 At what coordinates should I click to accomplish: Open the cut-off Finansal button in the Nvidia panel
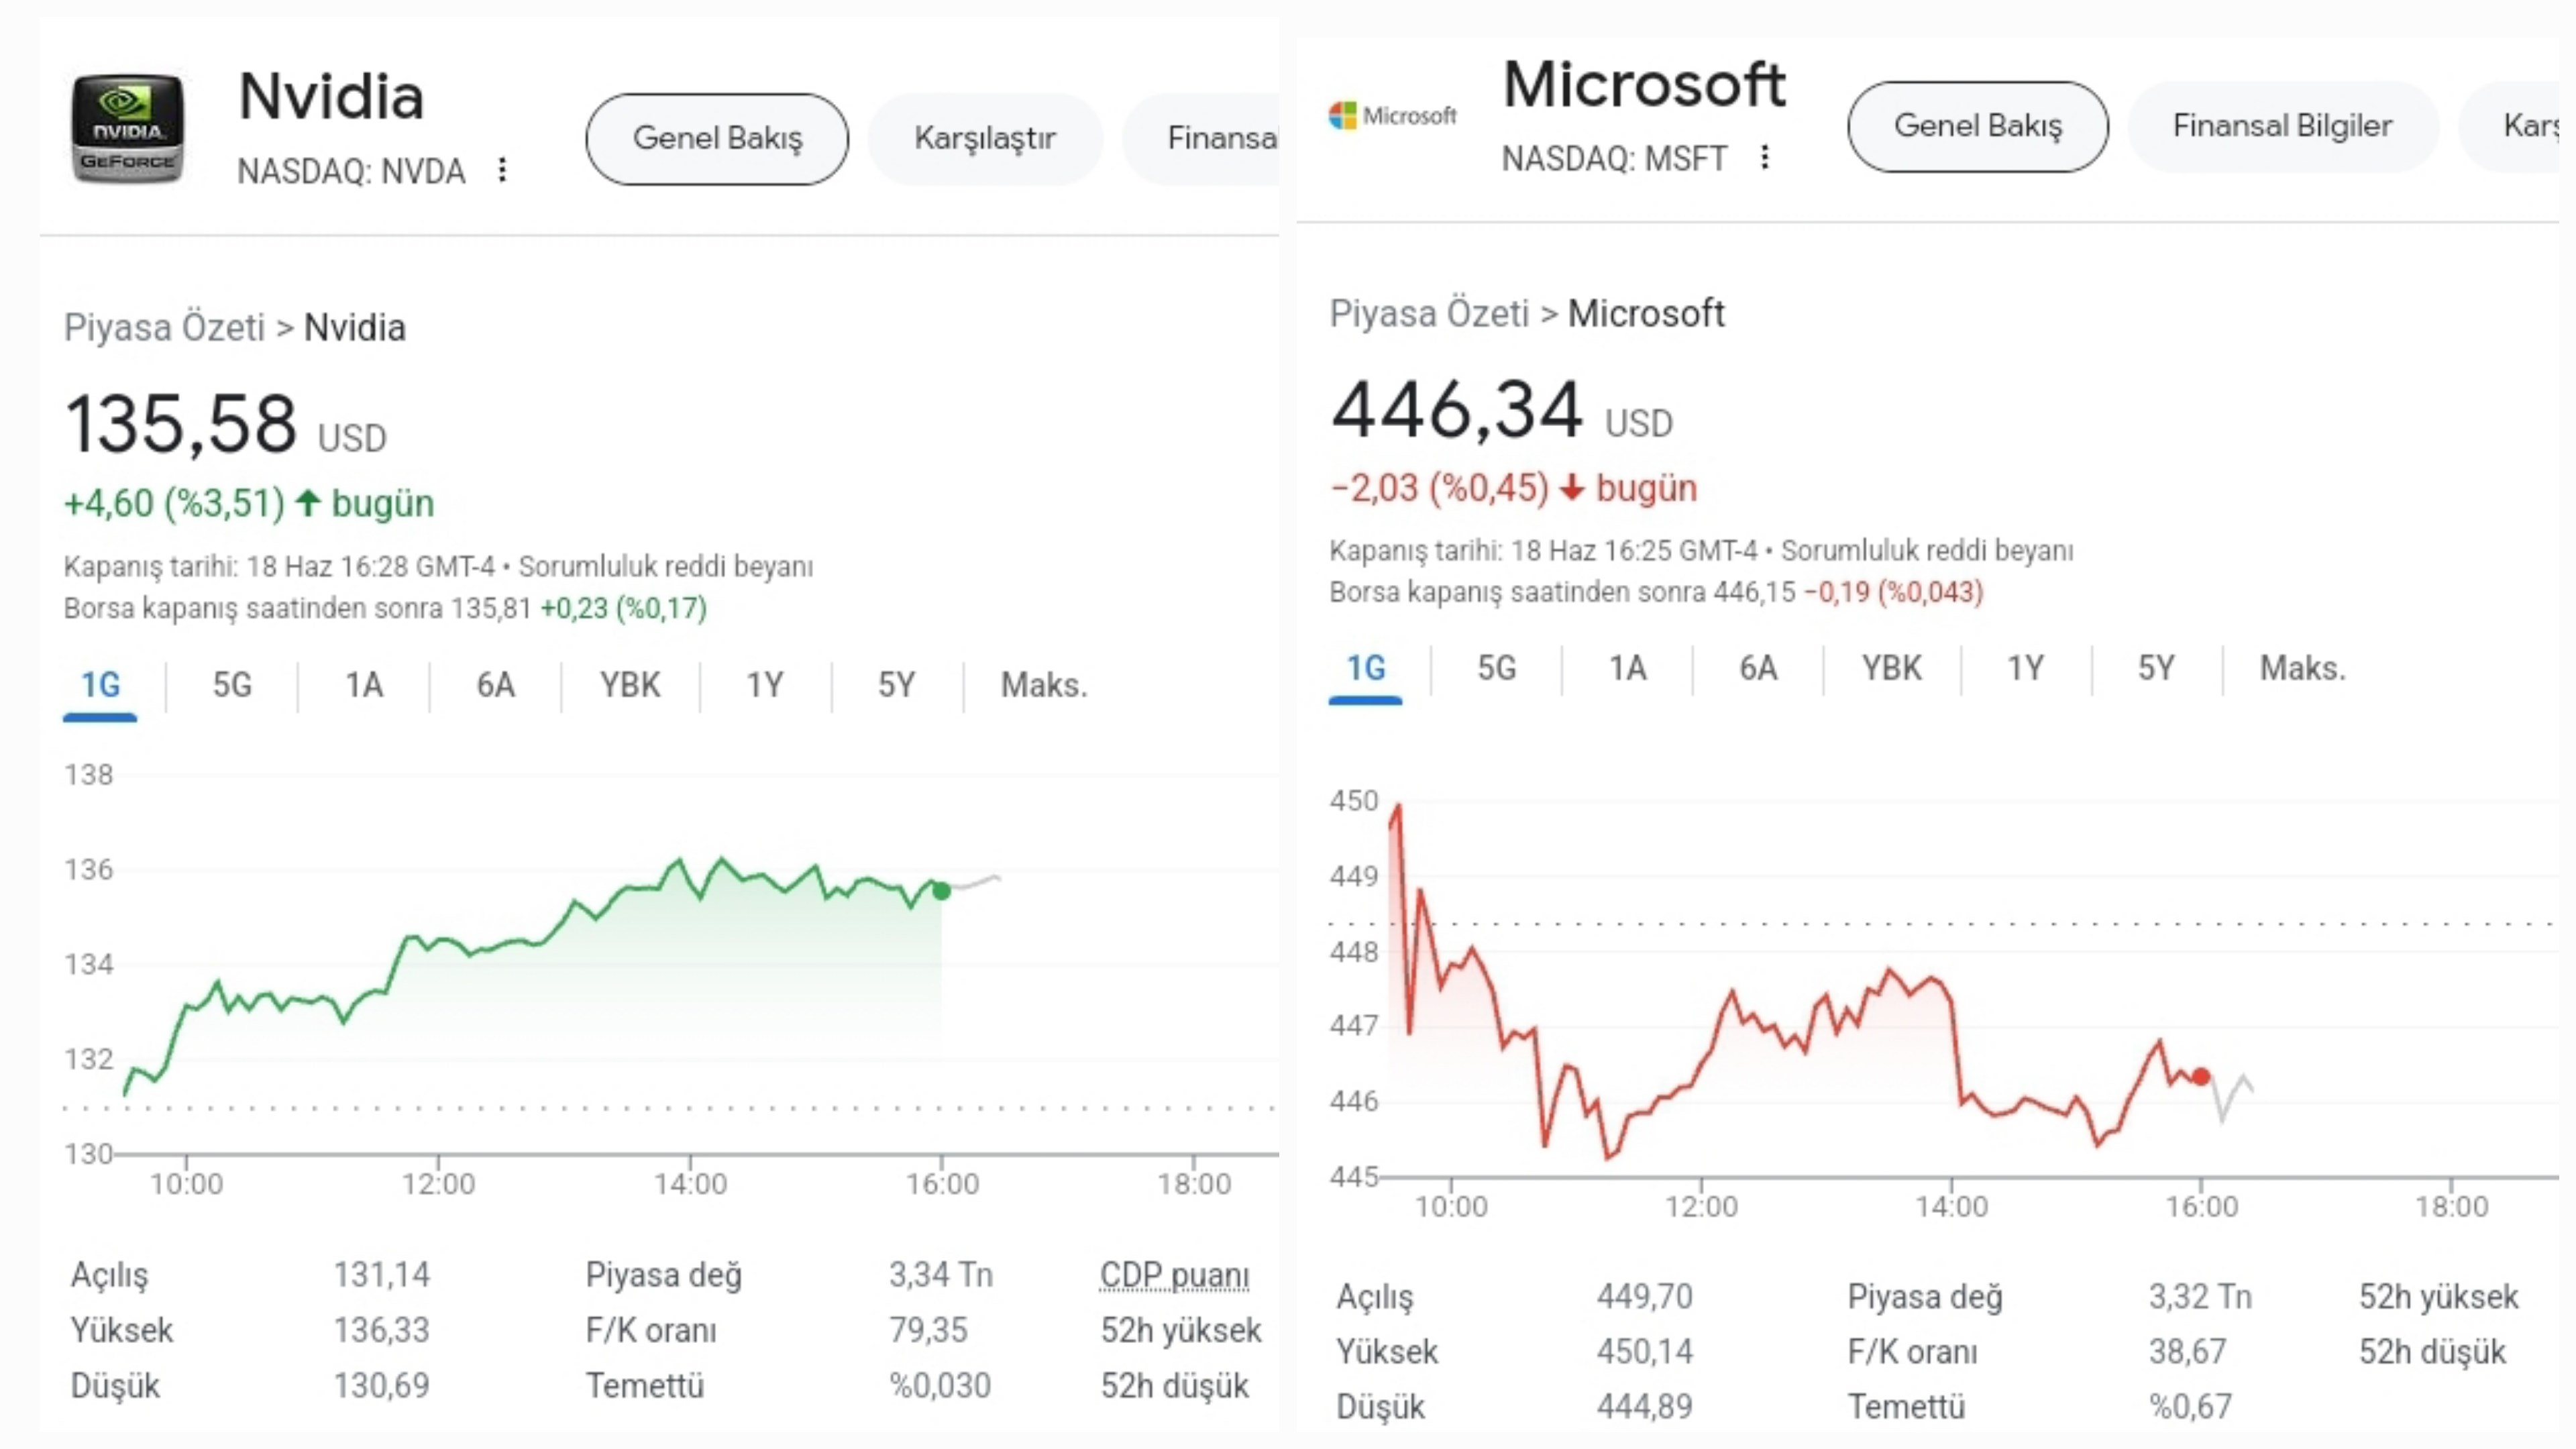click(1201, 138)
